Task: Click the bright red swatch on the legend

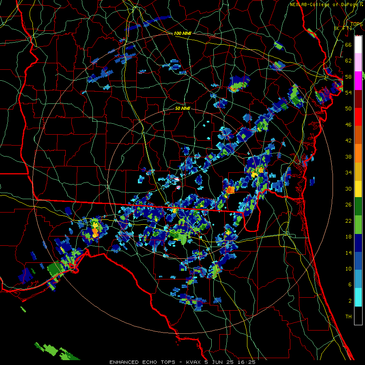Action: point(358,117)
